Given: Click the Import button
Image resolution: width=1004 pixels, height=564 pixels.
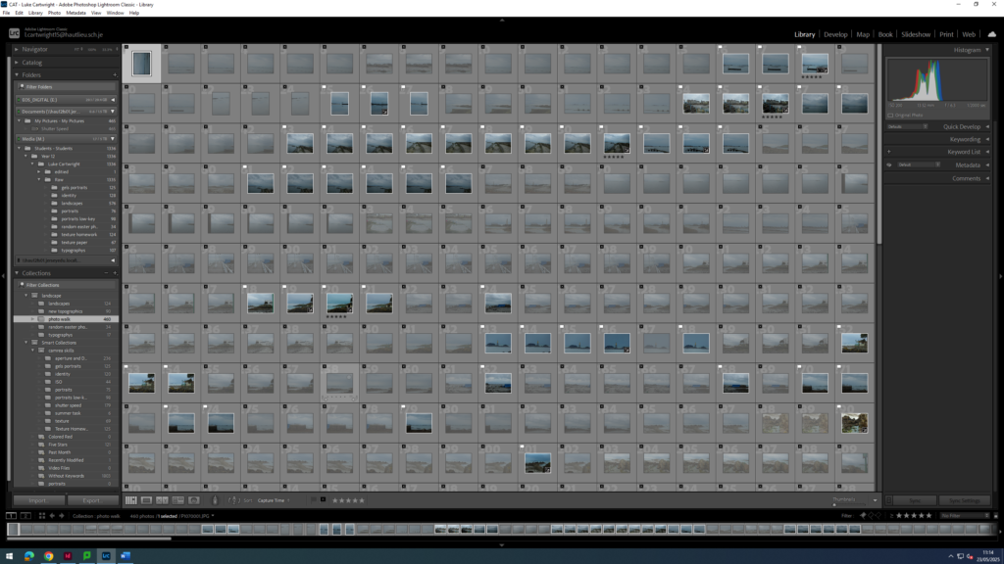Looking at the screenshot, I should [38, 500].
